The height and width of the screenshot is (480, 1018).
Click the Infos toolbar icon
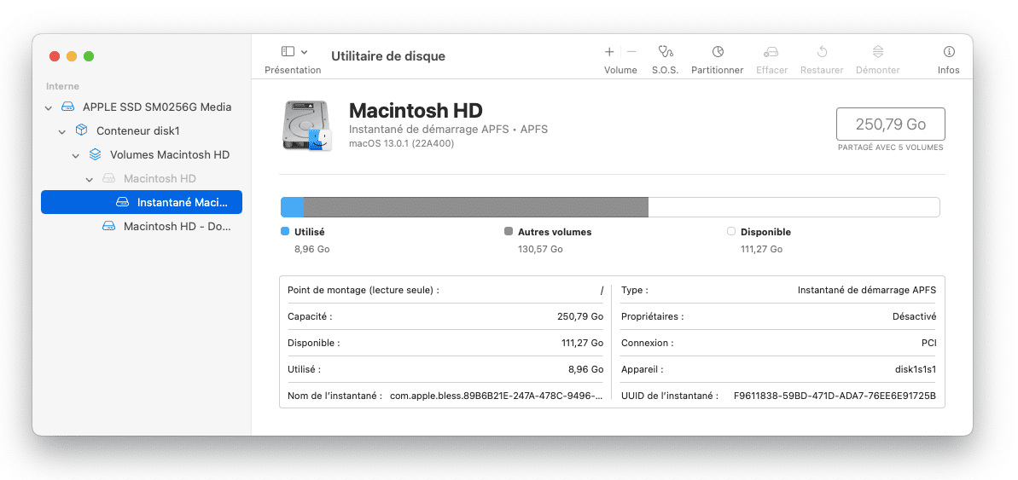click(x=948, y=52)
